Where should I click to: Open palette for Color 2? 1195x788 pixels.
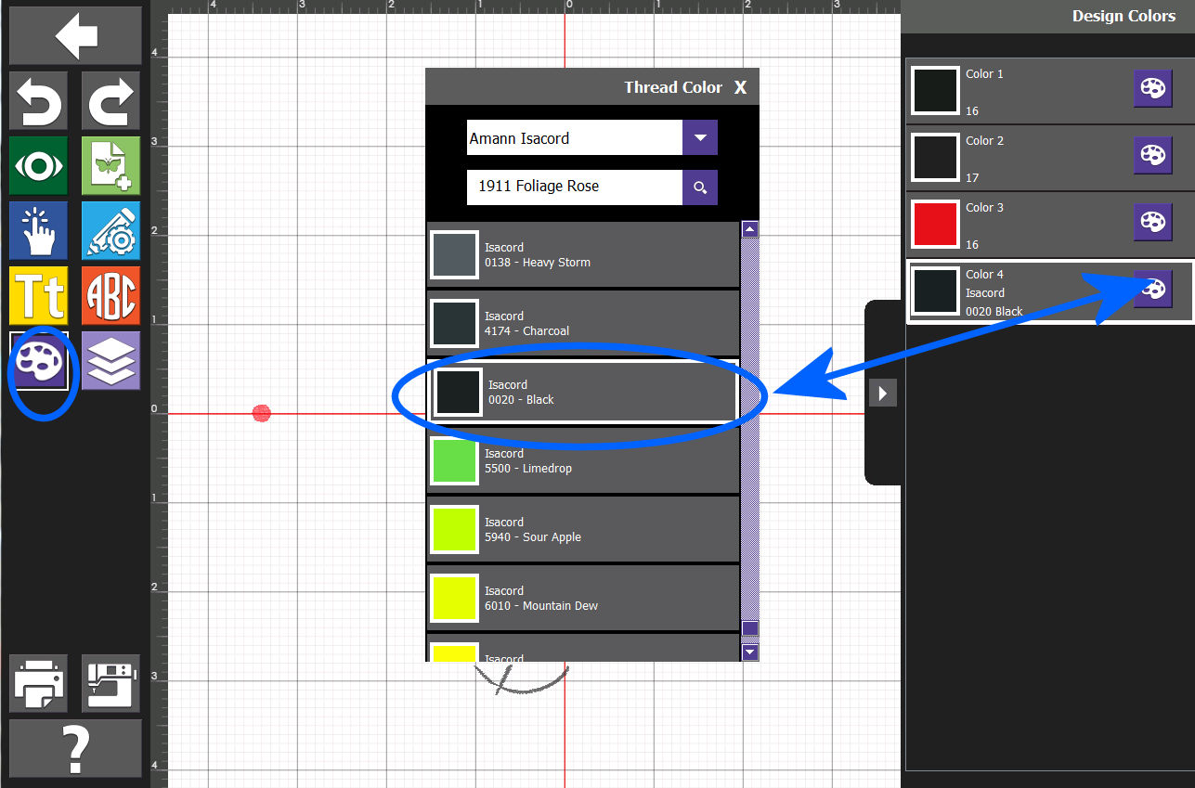coord(1152,156)
